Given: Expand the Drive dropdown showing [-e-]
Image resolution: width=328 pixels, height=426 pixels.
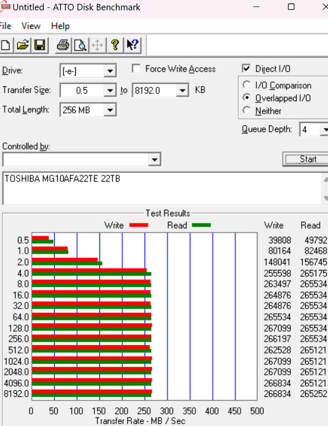Looking at the screenshot, I should click(x=110, y=71).
